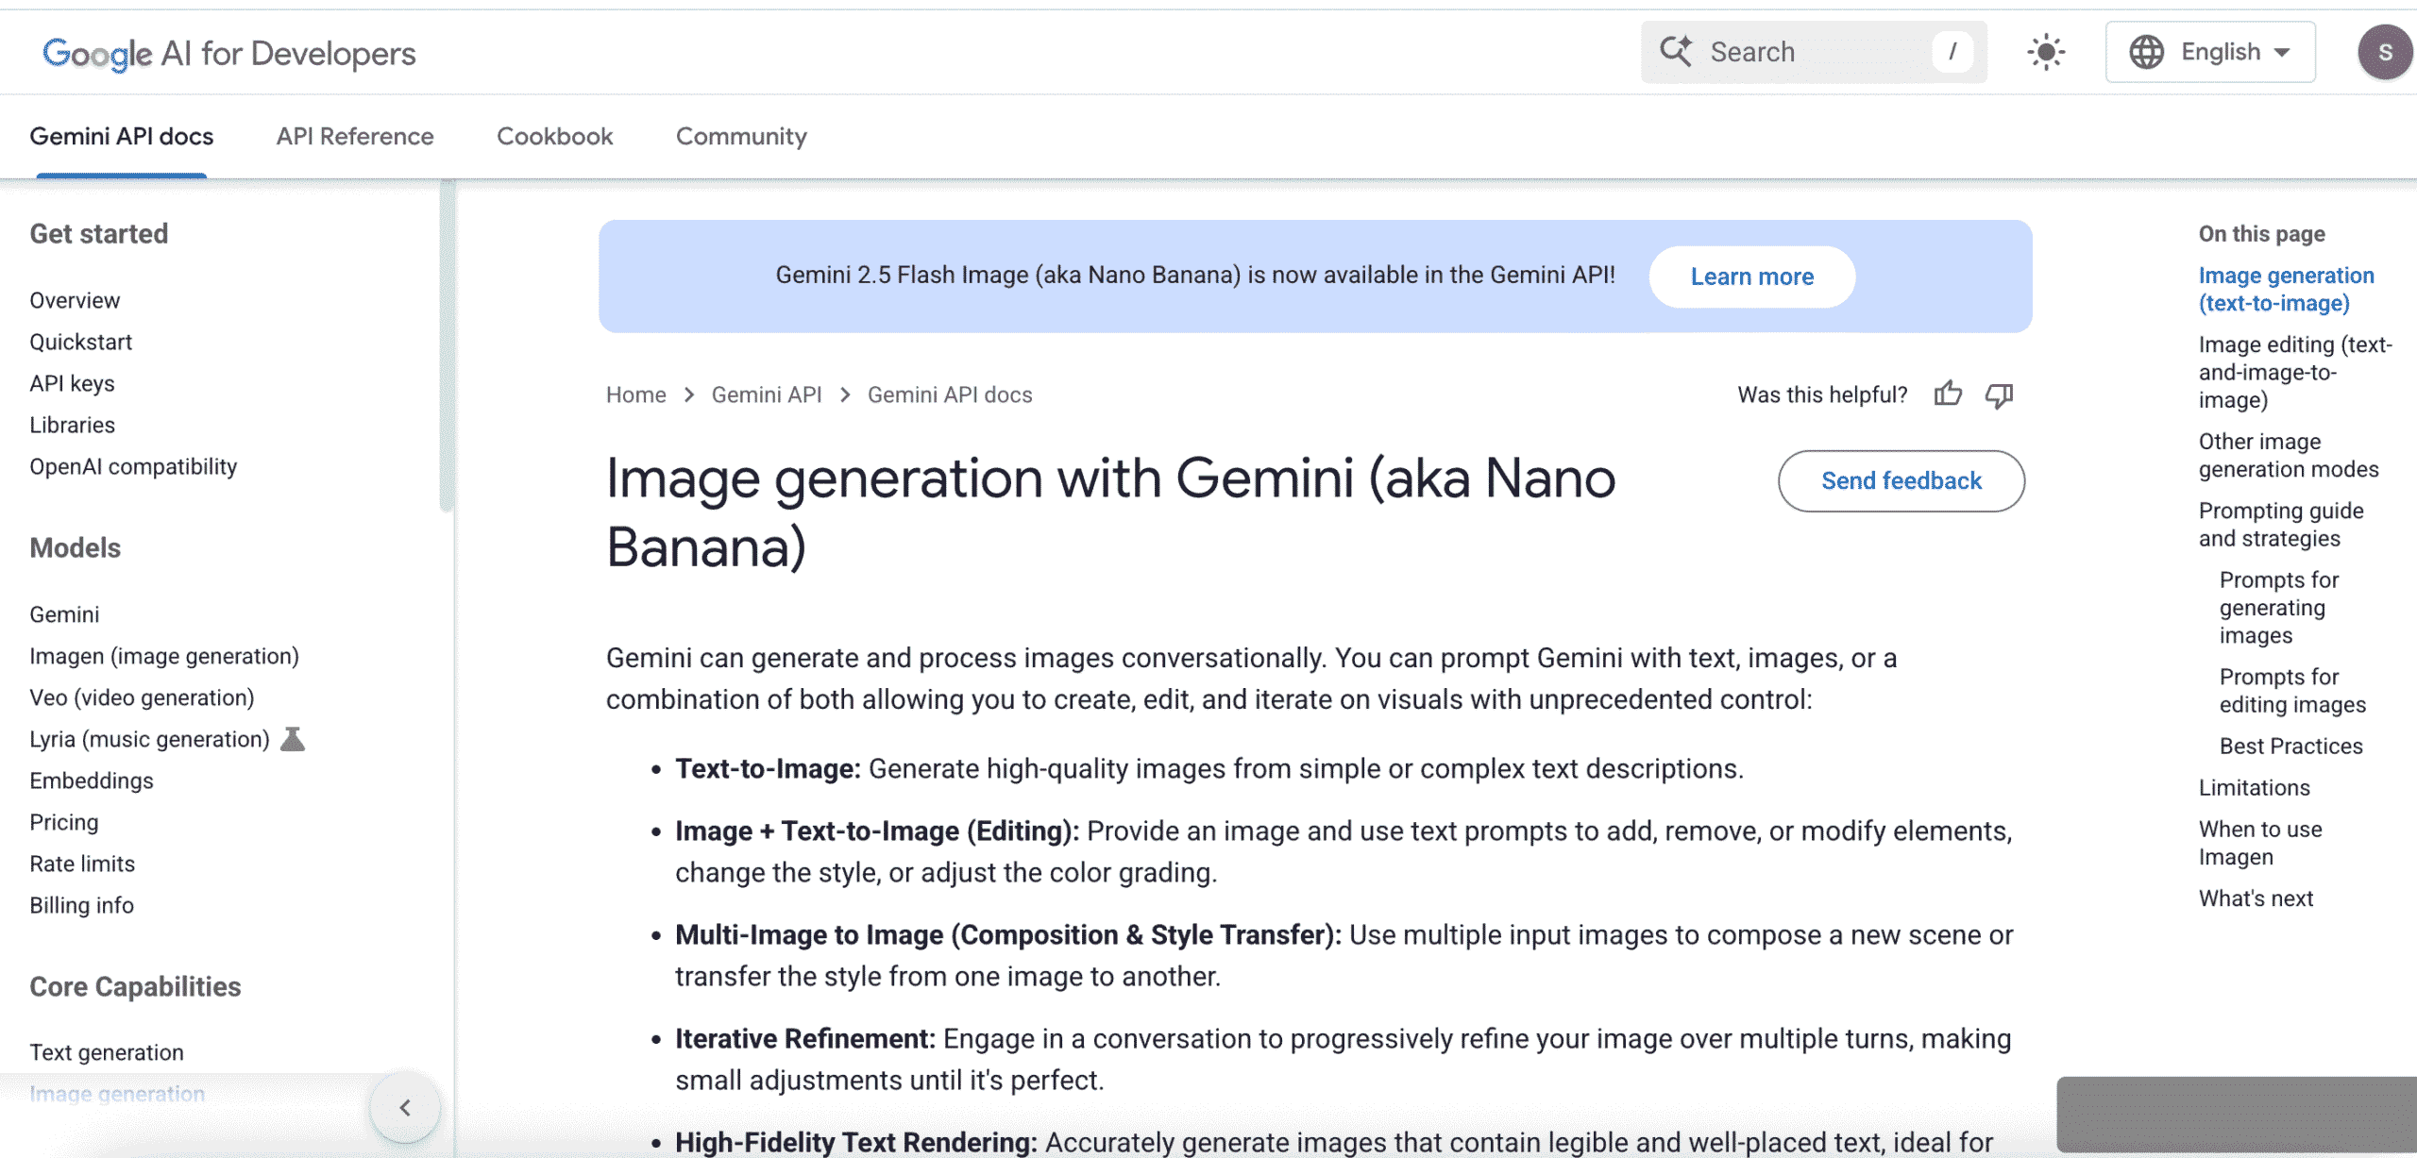This screenshot has width=2417, height=1158.
Task: Jump to Best Practices section
Action: point(2290,746)
